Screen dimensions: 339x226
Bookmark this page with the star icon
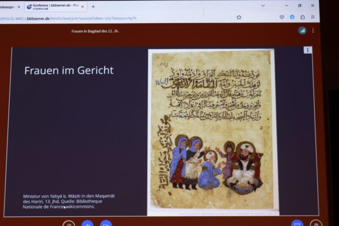coord(239,17)
